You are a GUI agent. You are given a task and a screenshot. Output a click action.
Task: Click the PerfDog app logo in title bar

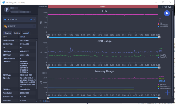click(x=4, y=2)
